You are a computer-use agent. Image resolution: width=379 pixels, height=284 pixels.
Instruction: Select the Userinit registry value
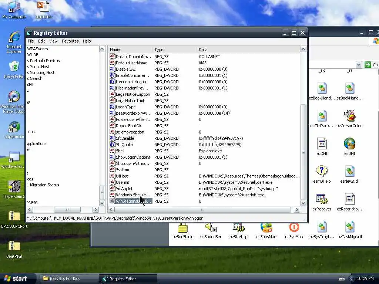click(123, 182)
